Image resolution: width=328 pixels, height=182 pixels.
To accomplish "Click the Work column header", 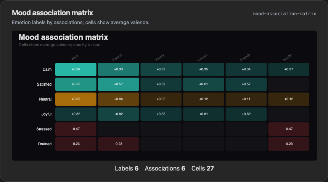I will (x=75, y=57).
